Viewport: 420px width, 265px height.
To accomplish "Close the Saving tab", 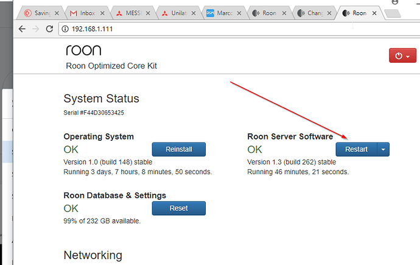I will (x=57, y=13).
